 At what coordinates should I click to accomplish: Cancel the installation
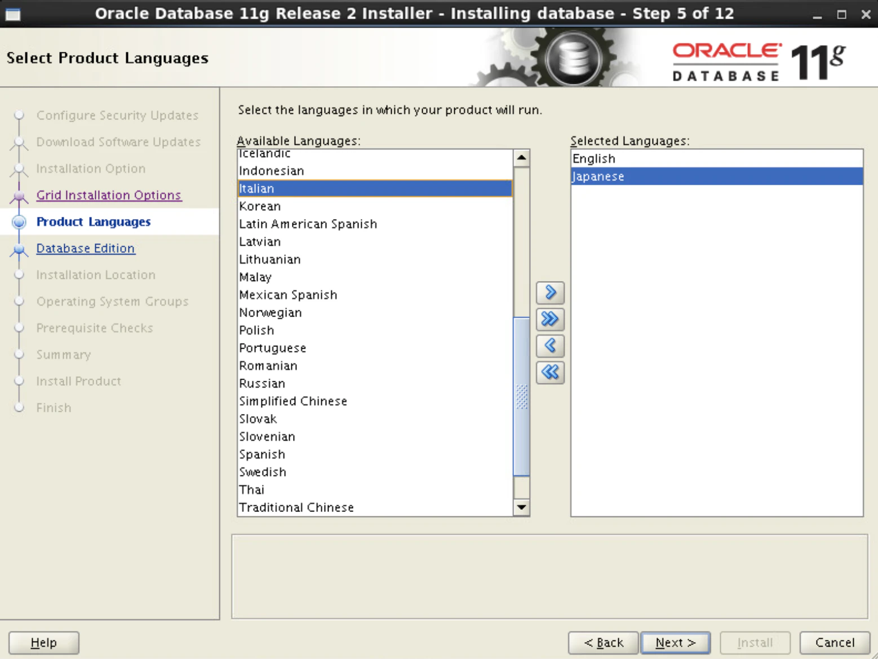[x=835, y=643]
